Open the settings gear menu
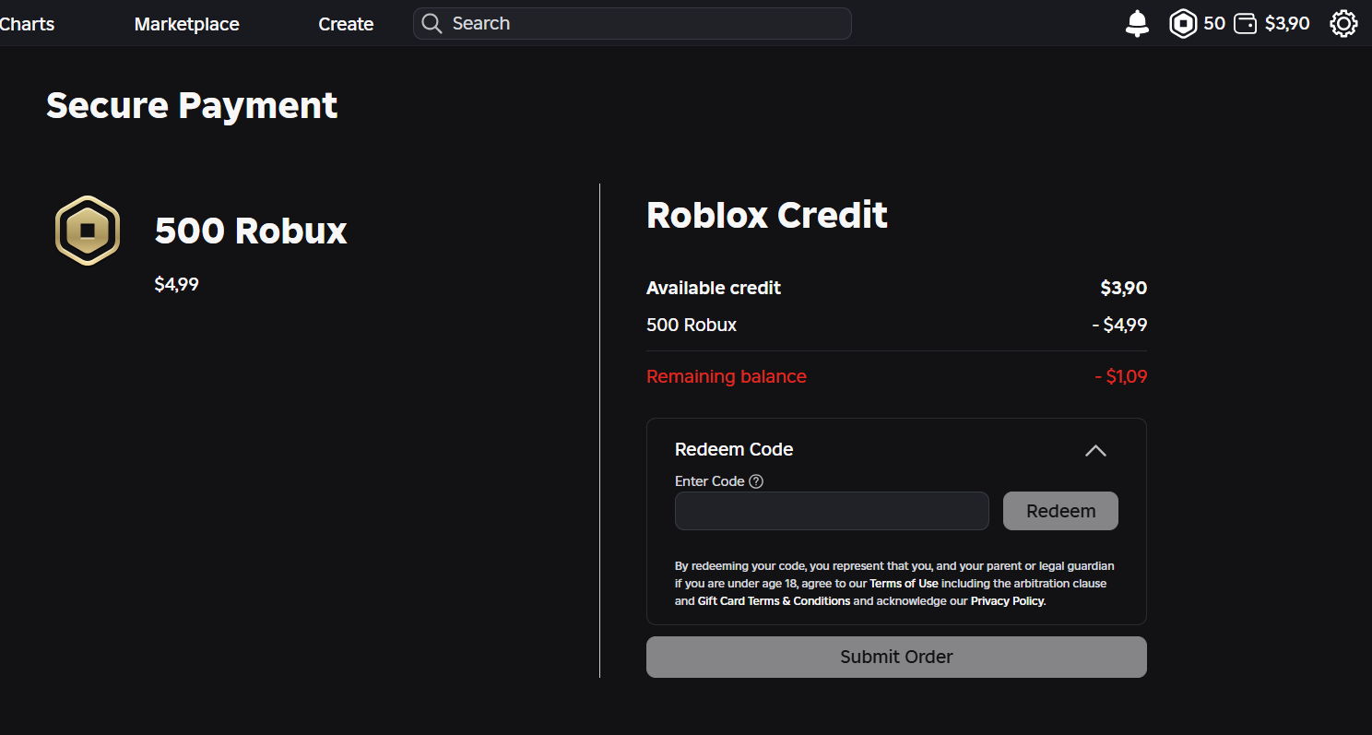1372x735 pixels. 1343,23
